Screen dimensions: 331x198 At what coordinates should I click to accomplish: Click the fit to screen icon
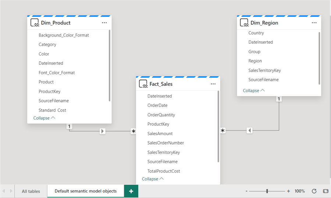(325, 191)
